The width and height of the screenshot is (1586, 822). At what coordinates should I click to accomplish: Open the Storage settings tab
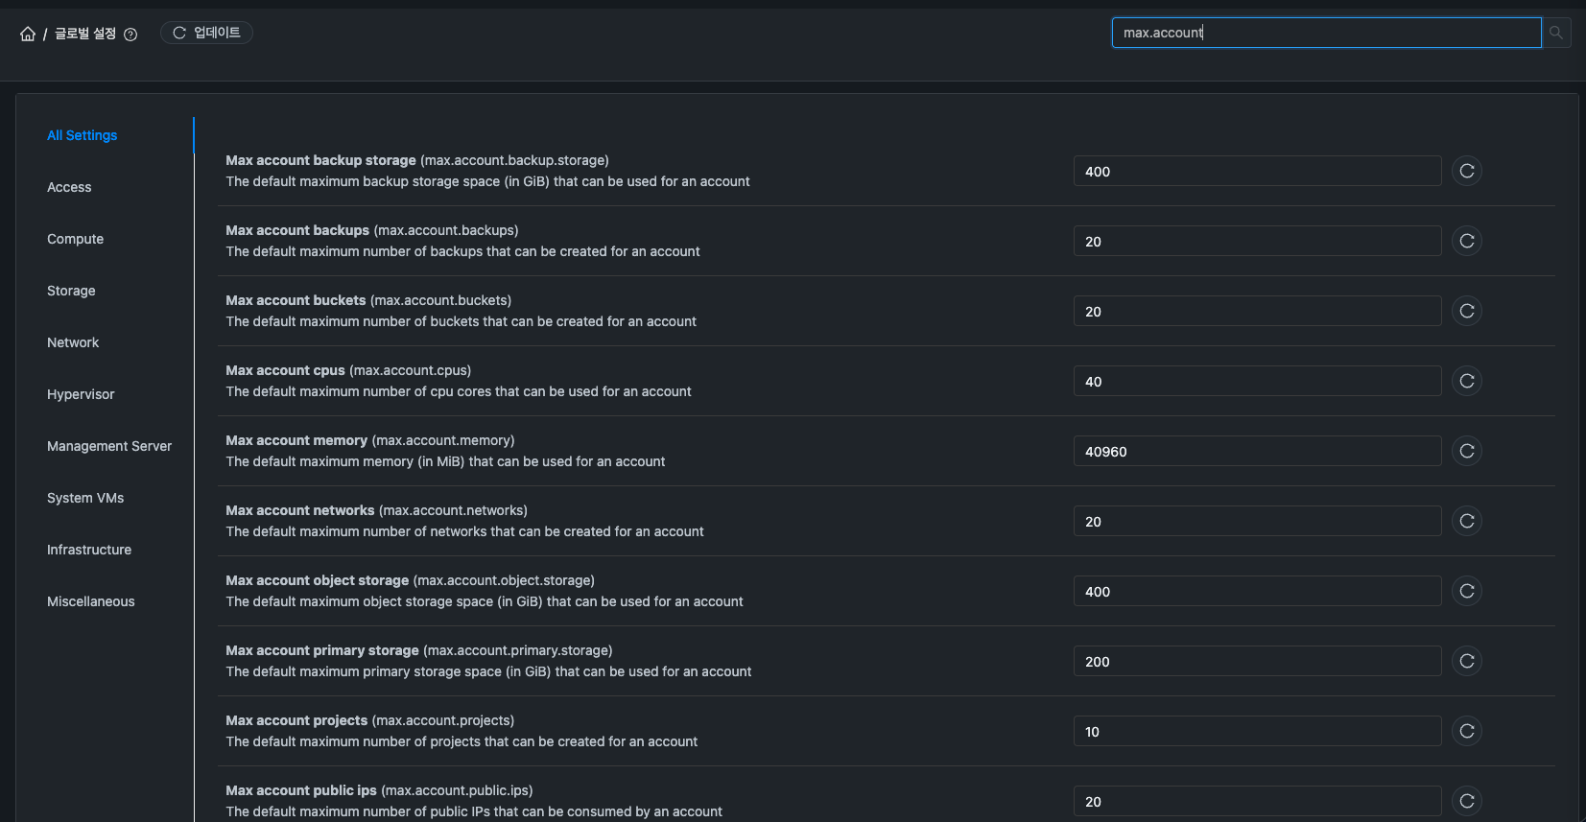tap(71, 291)
